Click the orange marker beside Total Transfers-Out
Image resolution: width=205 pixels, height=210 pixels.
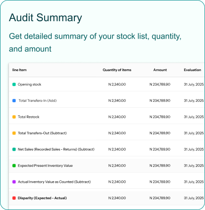[14, 133]
